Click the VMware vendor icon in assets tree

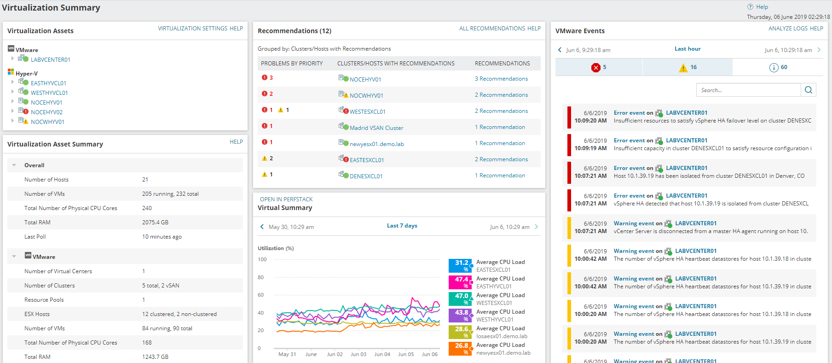tap(11, 48)
